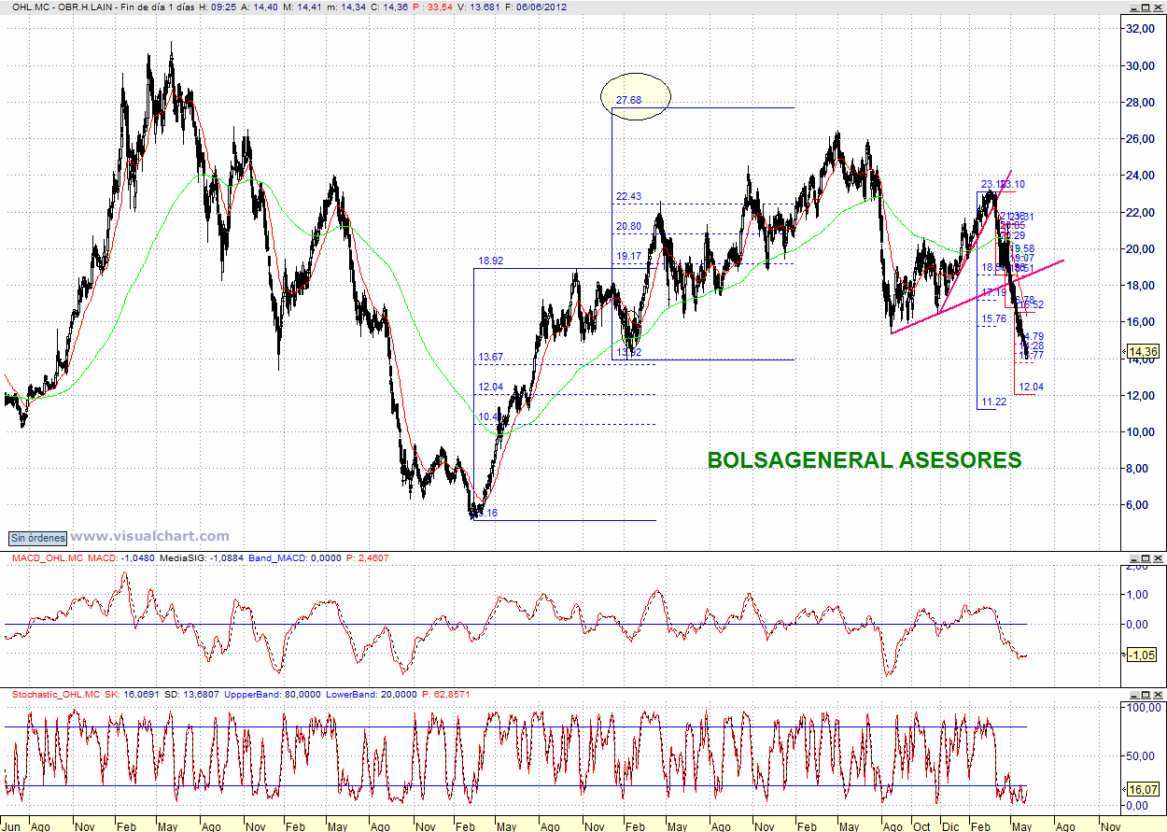Close the MACD indicator panel

(x=1159, y=557)
